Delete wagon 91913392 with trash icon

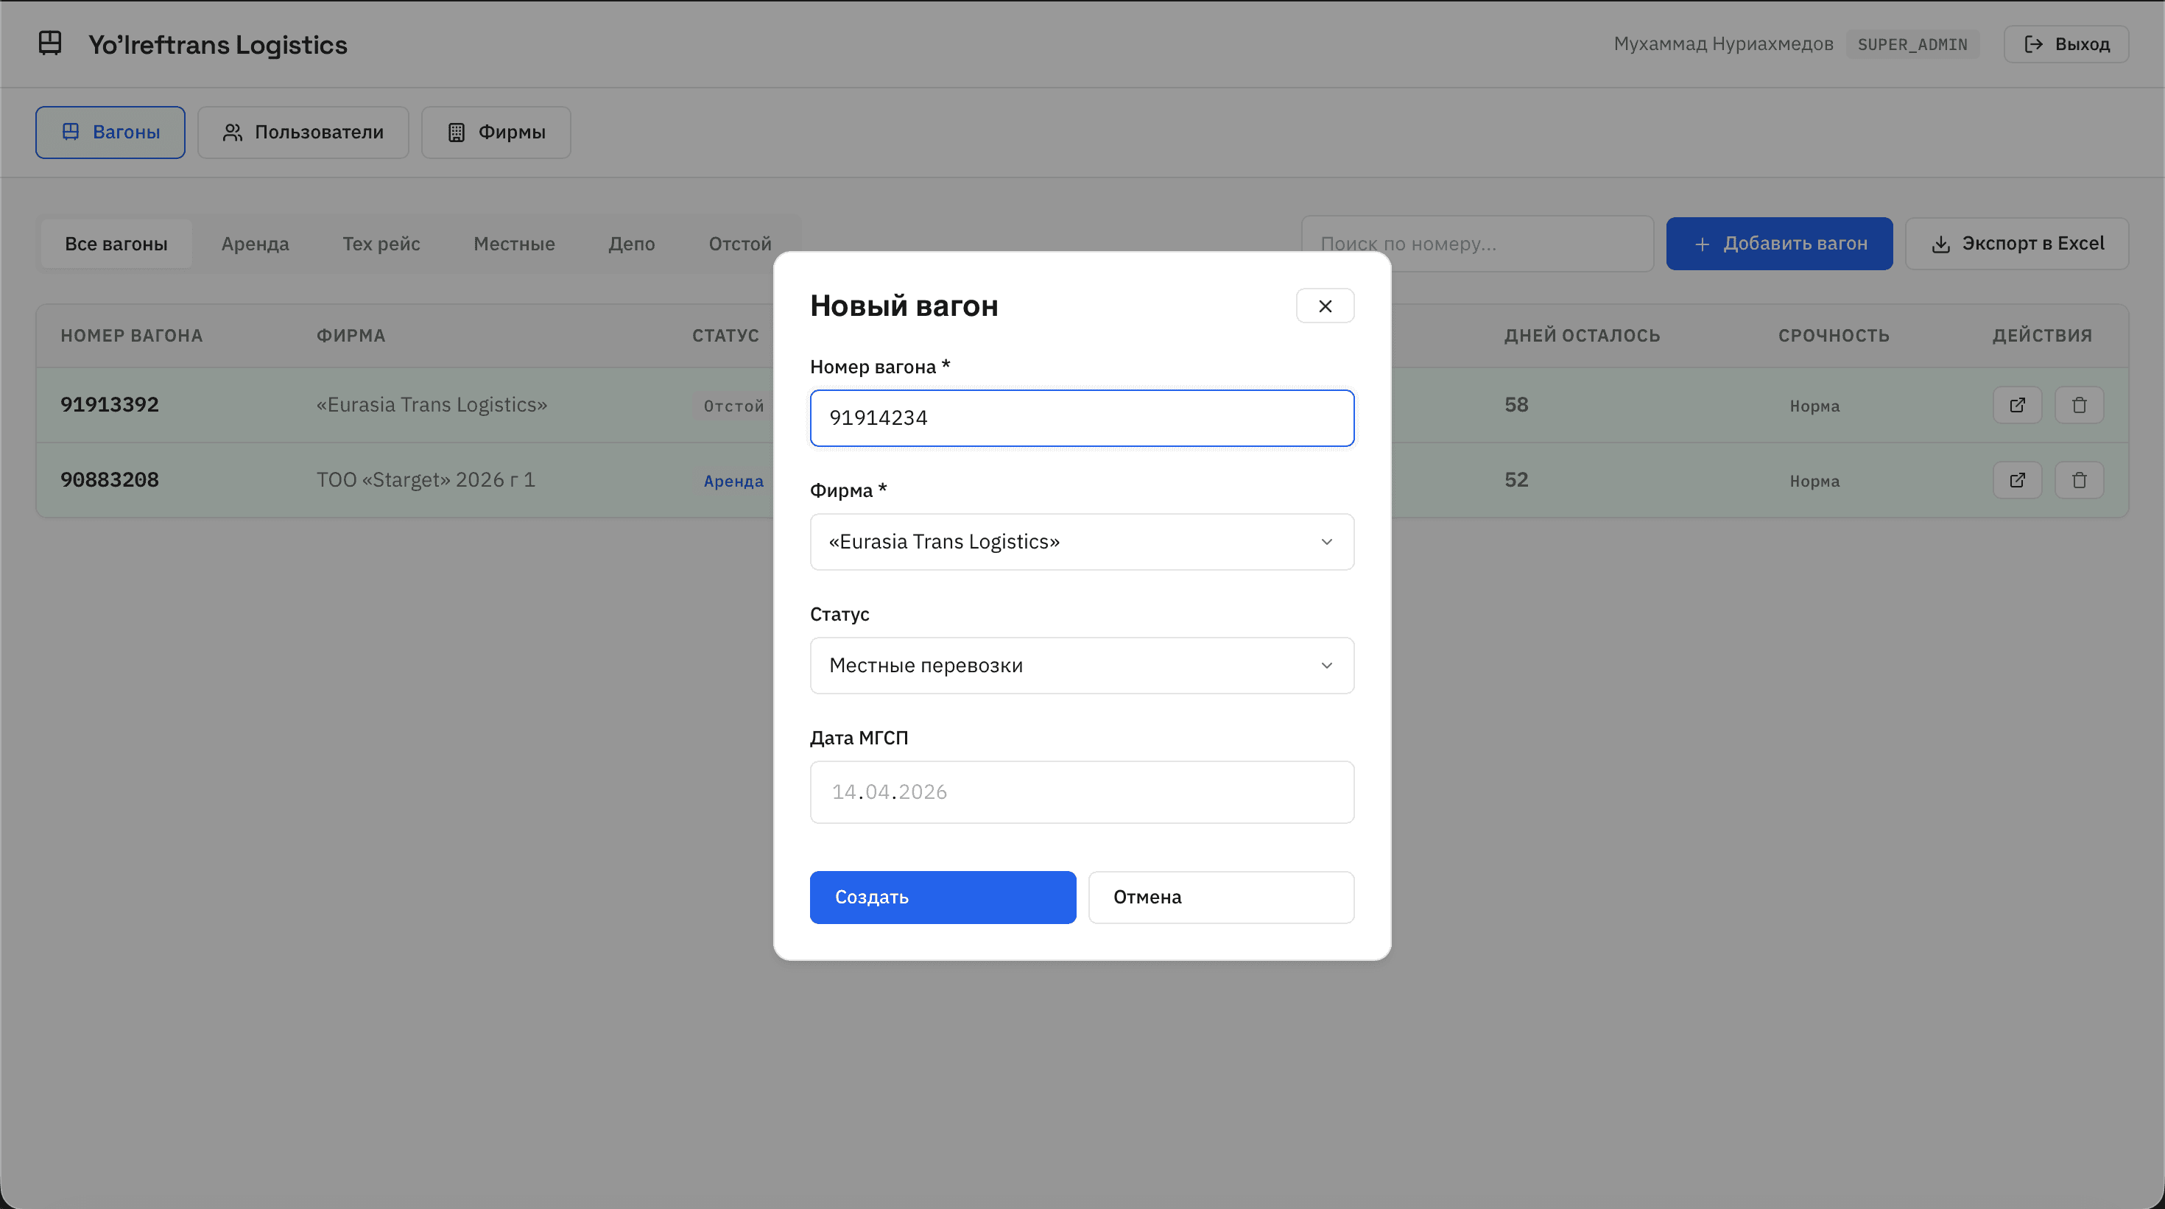pos(2078,405)
